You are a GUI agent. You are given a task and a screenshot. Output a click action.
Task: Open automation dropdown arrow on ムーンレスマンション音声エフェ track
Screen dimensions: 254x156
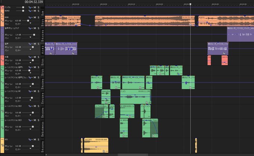point(32,78)
